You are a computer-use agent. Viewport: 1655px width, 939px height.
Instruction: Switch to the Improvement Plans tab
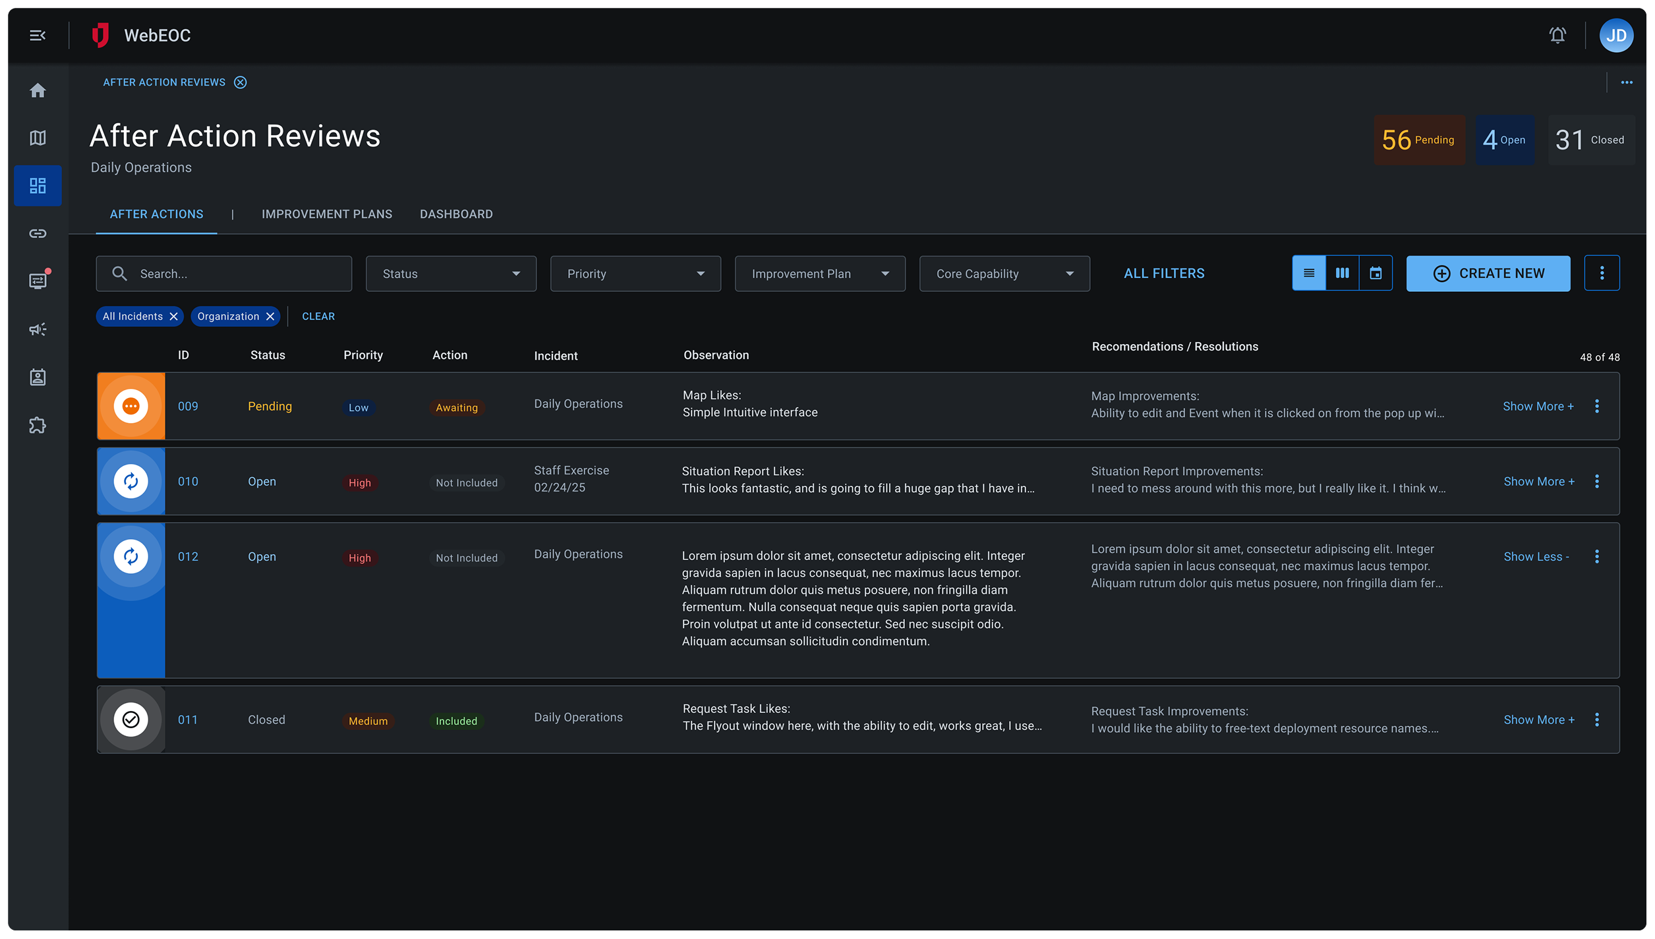pos(326,214)
